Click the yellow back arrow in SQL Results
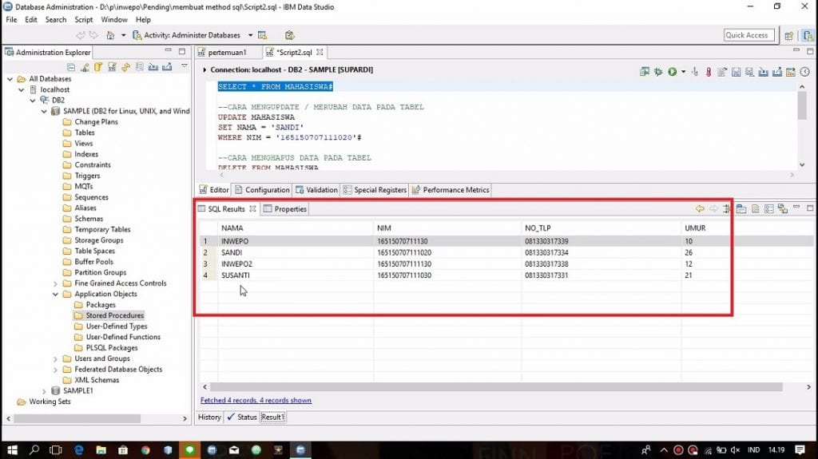Image resolution: width=818 pixels, height=459 pixels. [x=700, y=209]
